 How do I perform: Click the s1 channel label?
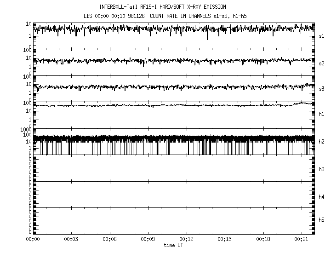[322, 36]
